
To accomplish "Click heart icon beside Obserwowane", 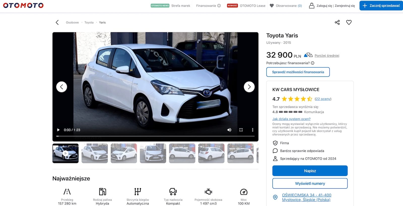I will (272, 6).
